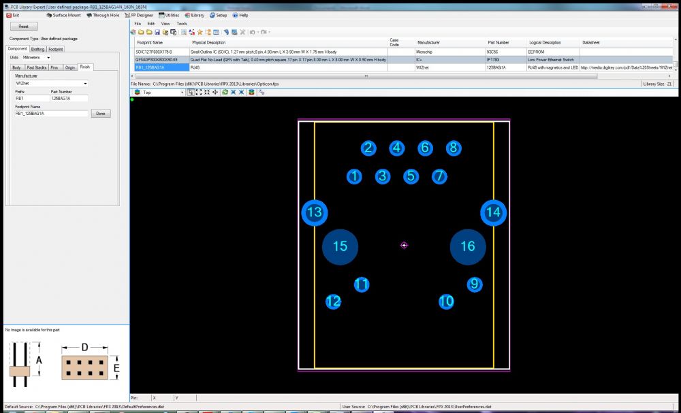Click the image icon right of the blue tag
The image size is (681, 413).
(234, 32)
